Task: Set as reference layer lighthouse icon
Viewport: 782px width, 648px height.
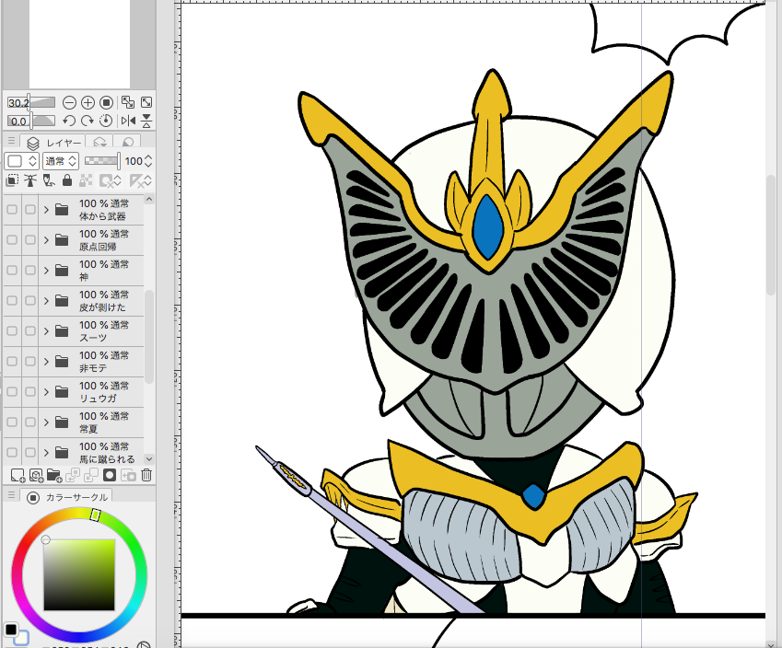Action: (x=30, y=180)
